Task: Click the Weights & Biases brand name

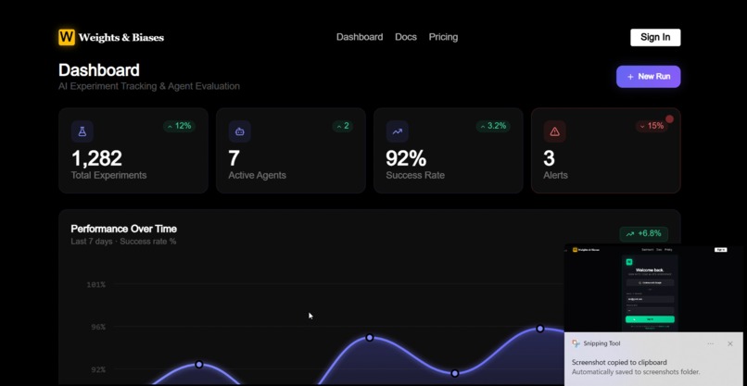Action: pos(121,38)
